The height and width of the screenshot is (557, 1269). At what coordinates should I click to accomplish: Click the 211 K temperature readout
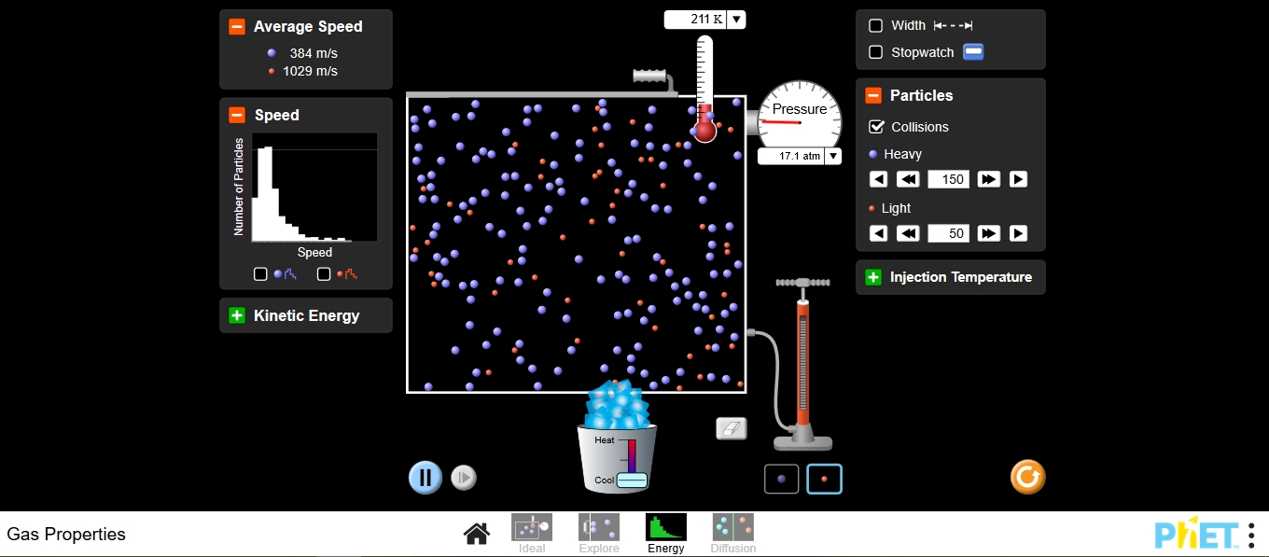click(x=695, y=20)
